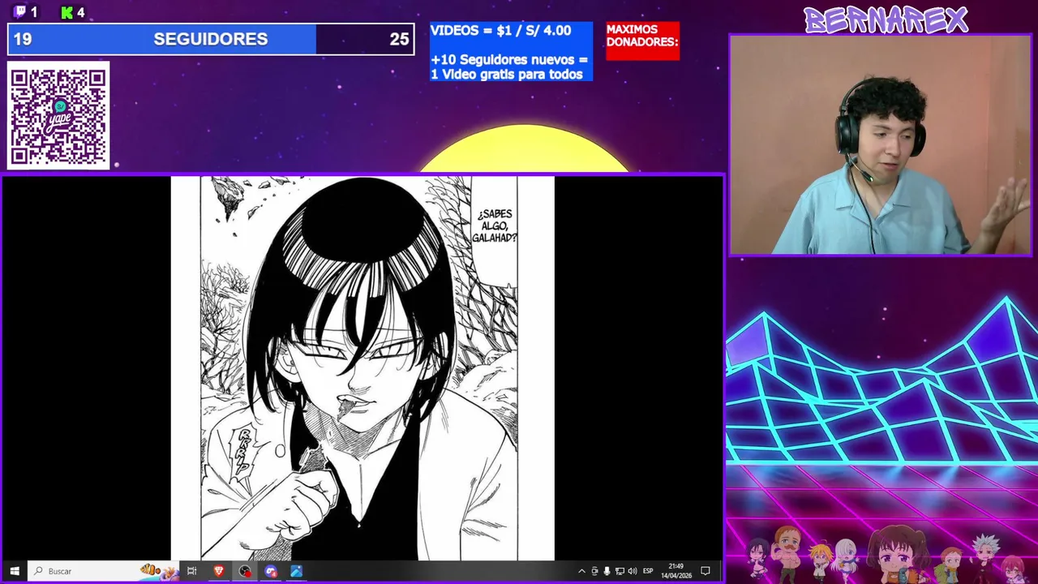Click the MAXIMOS DONADORES red box
Screen dimensions: 1038x584
click(642, 41)
